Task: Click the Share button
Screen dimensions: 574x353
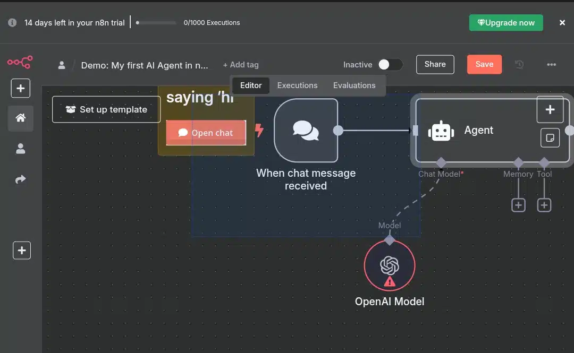Action: pos(435,64)
